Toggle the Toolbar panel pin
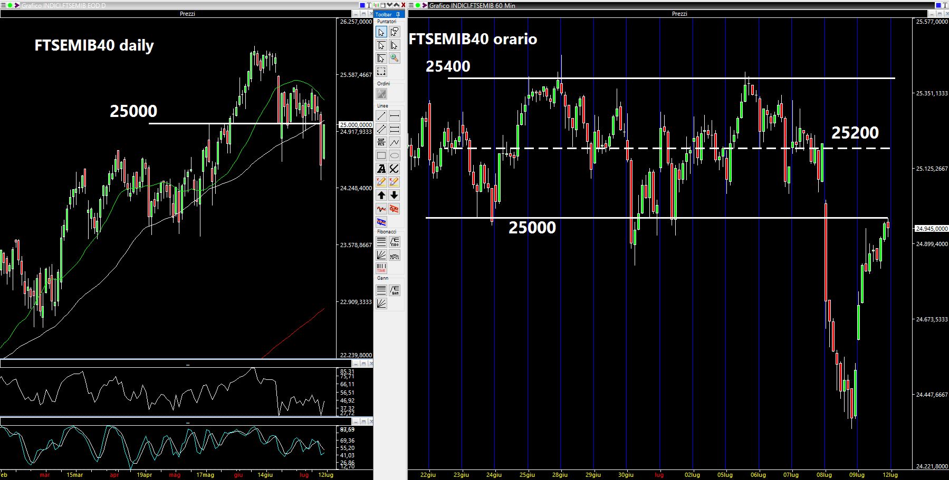This screenshot has width=949, height=480. pos(398,14)
